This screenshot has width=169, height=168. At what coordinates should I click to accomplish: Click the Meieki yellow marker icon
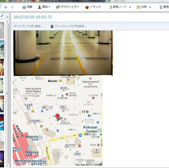pos(60,81)
